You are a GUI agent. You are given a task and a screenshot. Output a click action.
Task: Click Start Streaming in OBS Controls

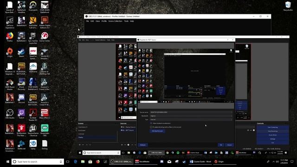273,127
